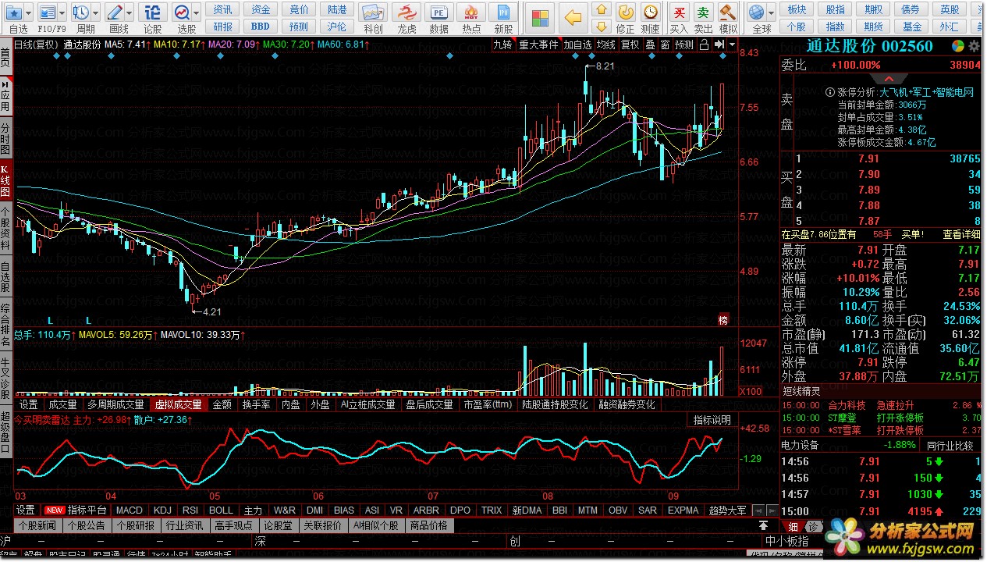Image resolution: width=987 pixels, height=562 pixels.
Task: Open the 选股 stock screener icon
Action: [182, 12]
